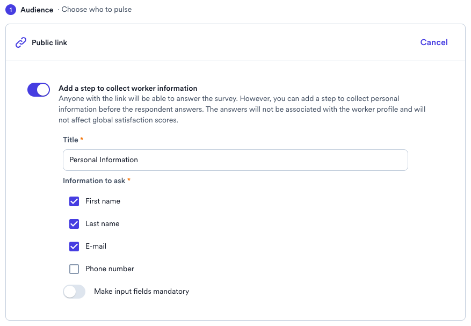Click the E-mail label text
The image size is (471, 326).
[x=96, y=246]
